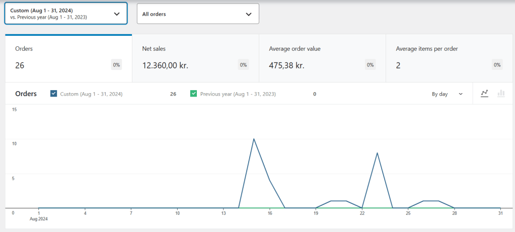
Task: Expand the By day interval dropdown
Action: (x=447, y=94)
